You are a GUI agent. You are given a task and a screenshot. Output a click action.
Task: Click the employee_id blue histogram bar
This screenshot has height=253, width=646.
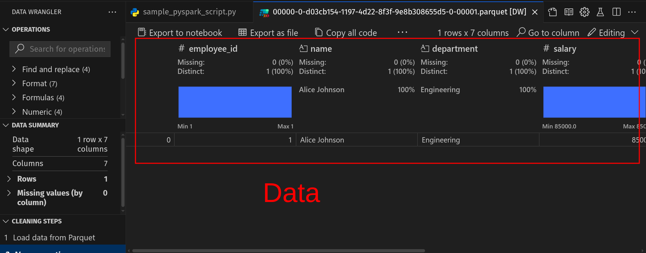click(x=235, y=102)
